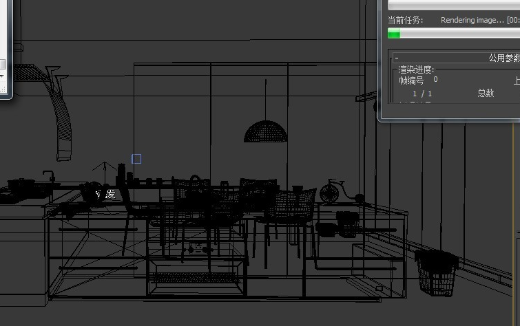Select the wire wastebasket on the floor
This screenshot has width=520, height=326.
coord(436,273)
